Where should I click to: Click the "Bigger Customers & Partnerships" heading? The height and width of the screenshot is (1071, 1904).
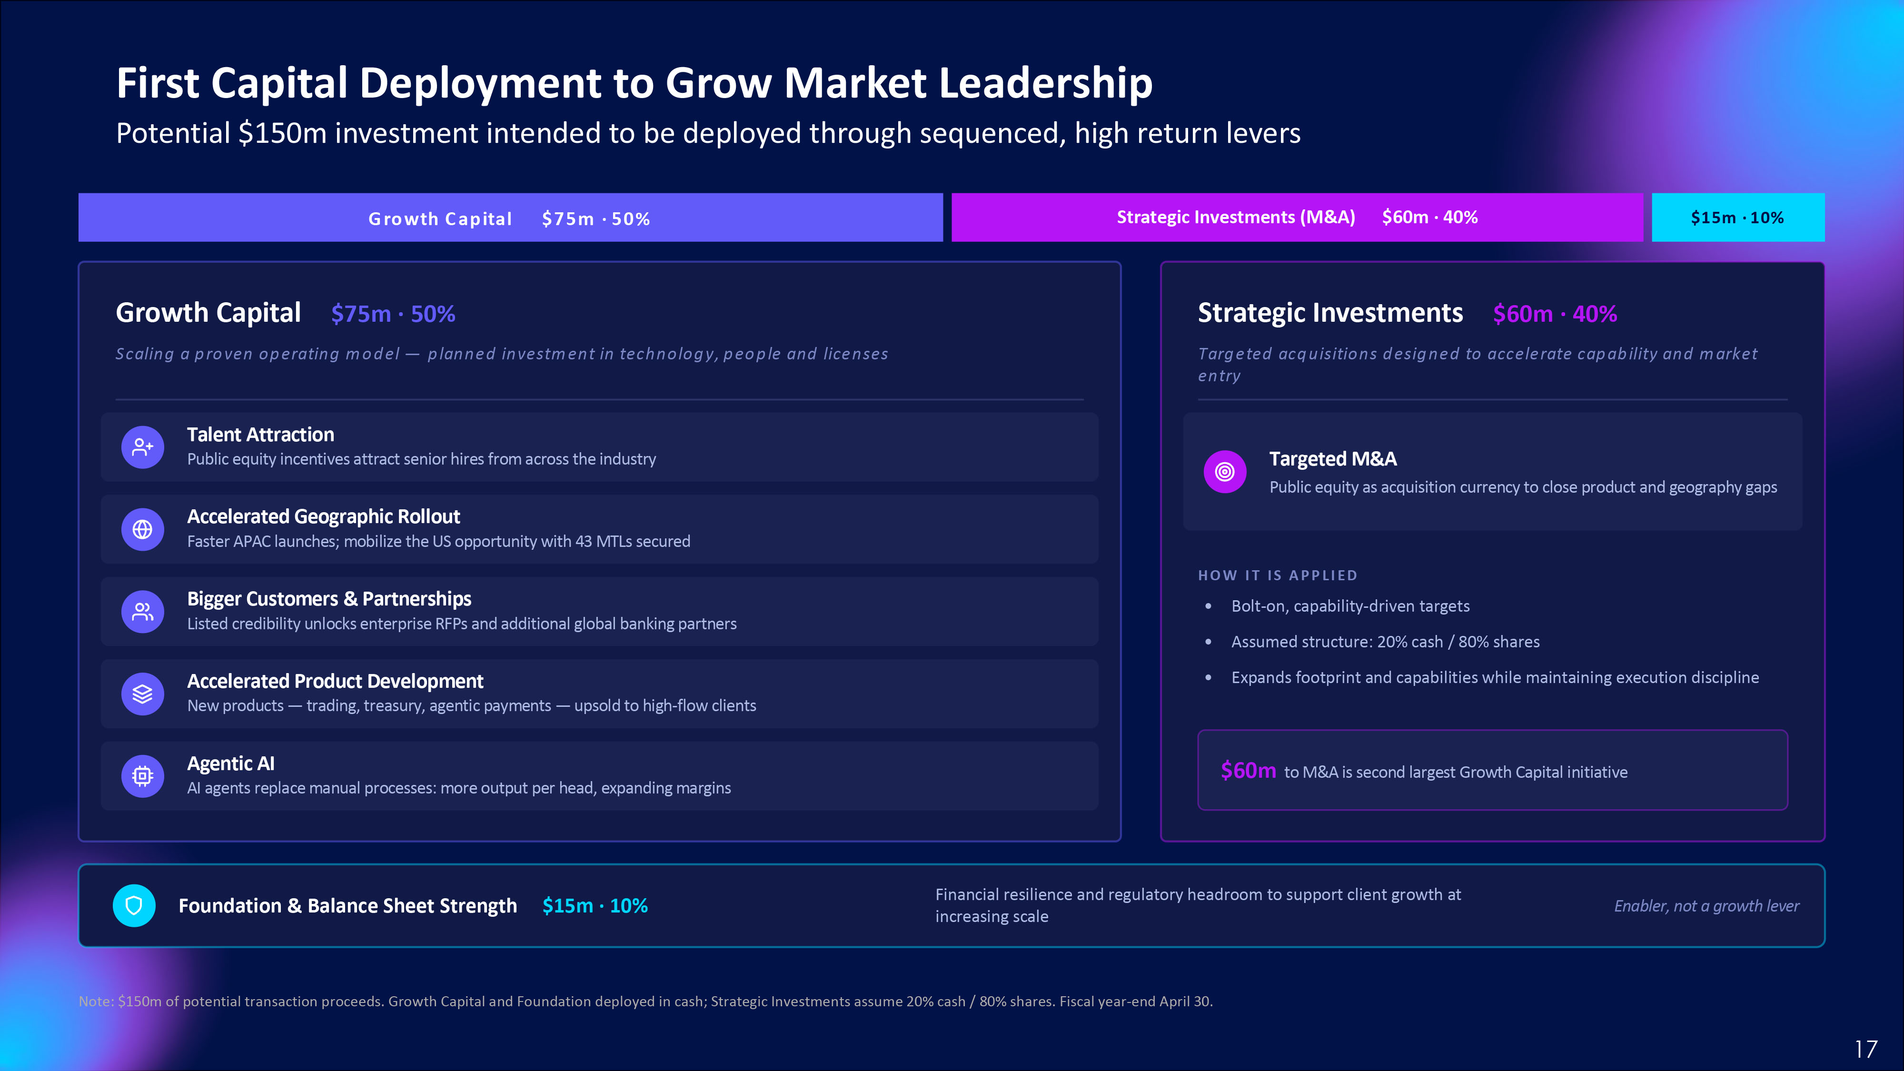point(329,599)
